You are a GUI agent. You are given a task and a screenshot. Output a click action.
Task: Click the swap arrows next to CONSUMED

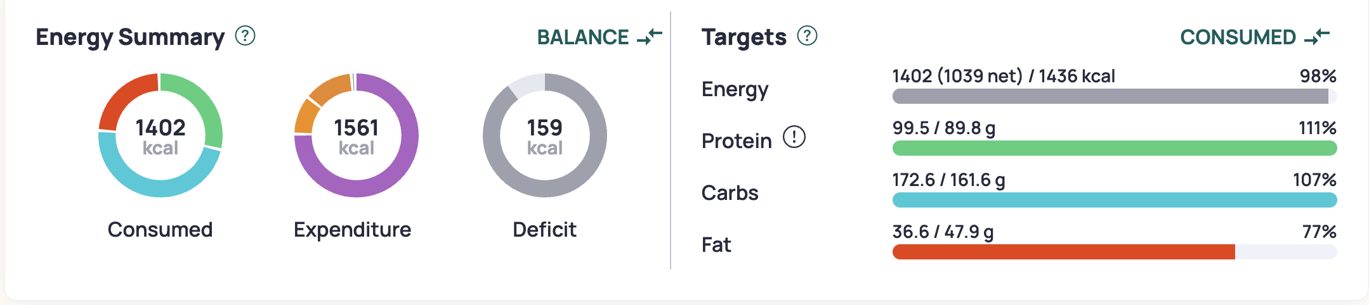click(x=1317, y=37)
